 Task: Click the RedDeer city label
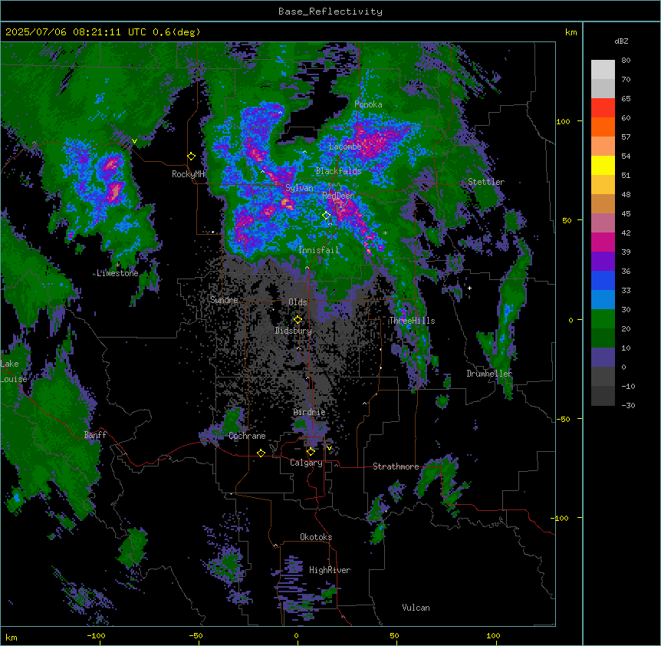click(x=338, y=195)
